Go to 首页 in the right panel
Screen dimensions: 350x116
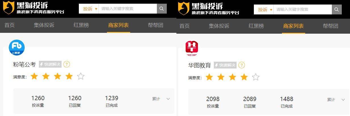184,26
